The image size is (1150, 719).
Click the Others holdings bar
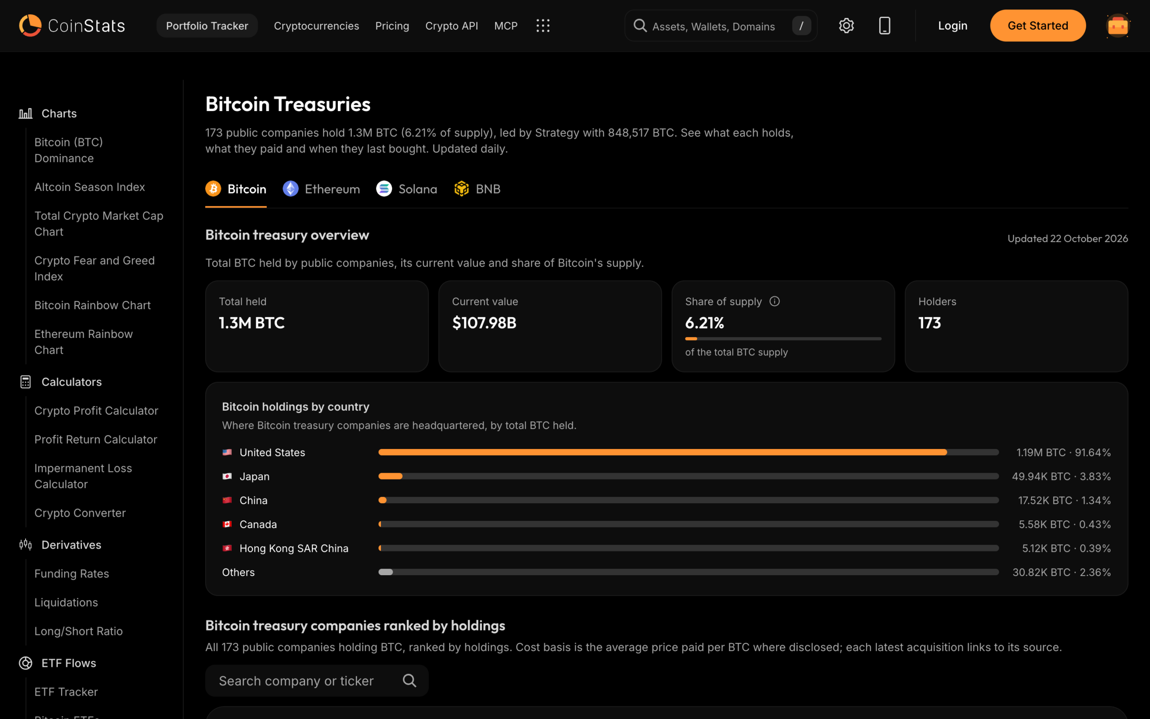coord(689,572)
